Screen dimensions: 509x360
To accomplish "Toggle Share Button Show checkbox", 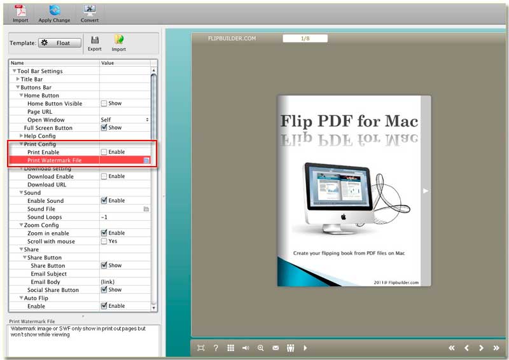I will 104,265.
